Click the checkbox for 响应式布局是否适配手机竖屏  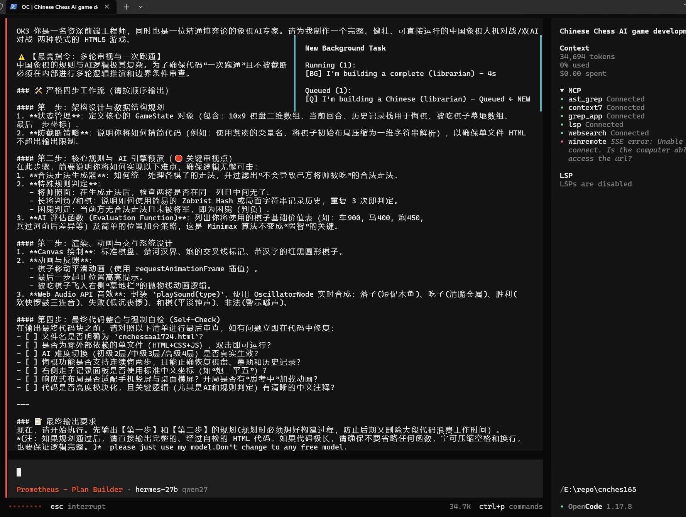(31, 379)
